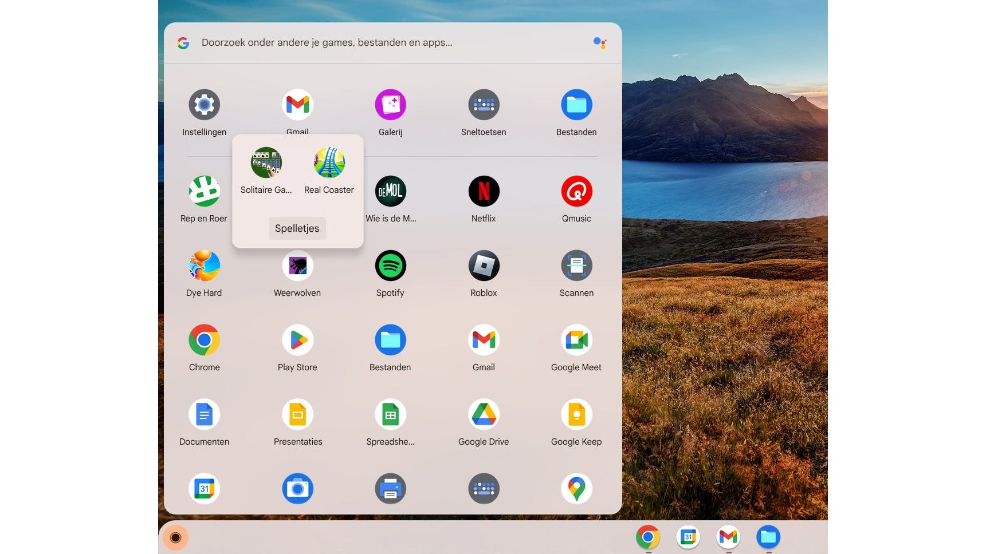Open the Wie is de Mol app
986x554 pixels.
pyautogui.click(x=390, y=191)
